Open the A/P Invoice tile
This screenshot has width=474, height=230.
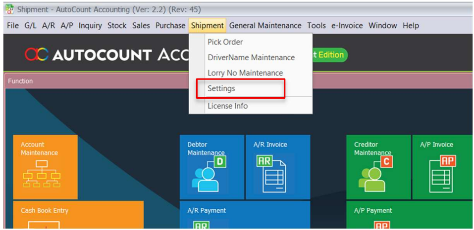443,167
